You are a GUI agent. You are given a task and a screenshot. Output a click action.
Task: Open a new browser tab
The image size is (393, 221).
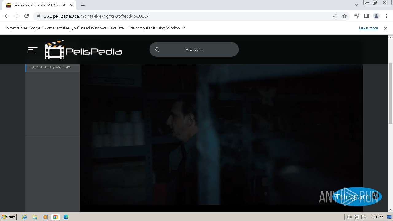[83, 5]
